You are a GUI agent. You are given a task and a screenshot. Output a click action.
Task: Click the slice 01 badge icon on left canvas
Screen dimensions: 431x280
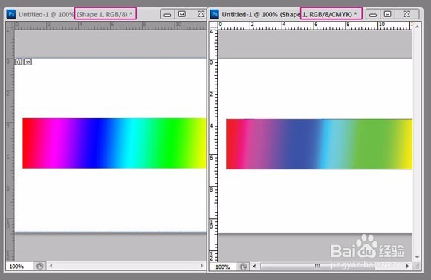[19, 62]
